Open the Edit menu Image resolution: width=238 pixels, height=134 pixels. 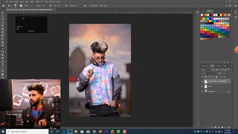tap(11, 1)
